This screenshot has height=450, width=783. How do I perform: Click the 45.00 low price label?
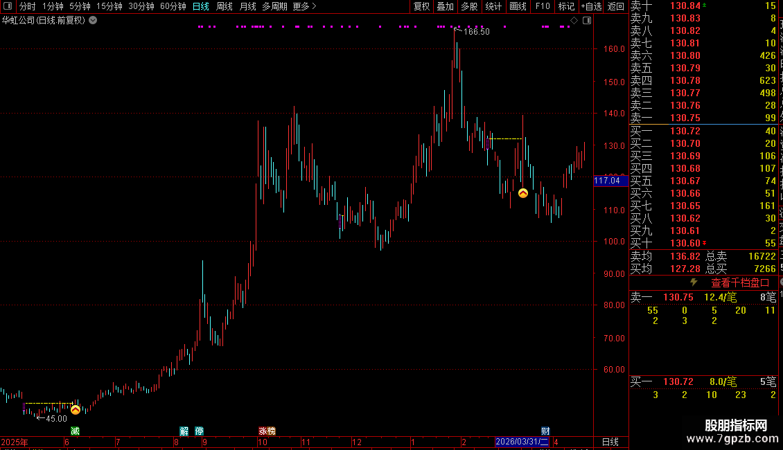[x=56, y=419]
